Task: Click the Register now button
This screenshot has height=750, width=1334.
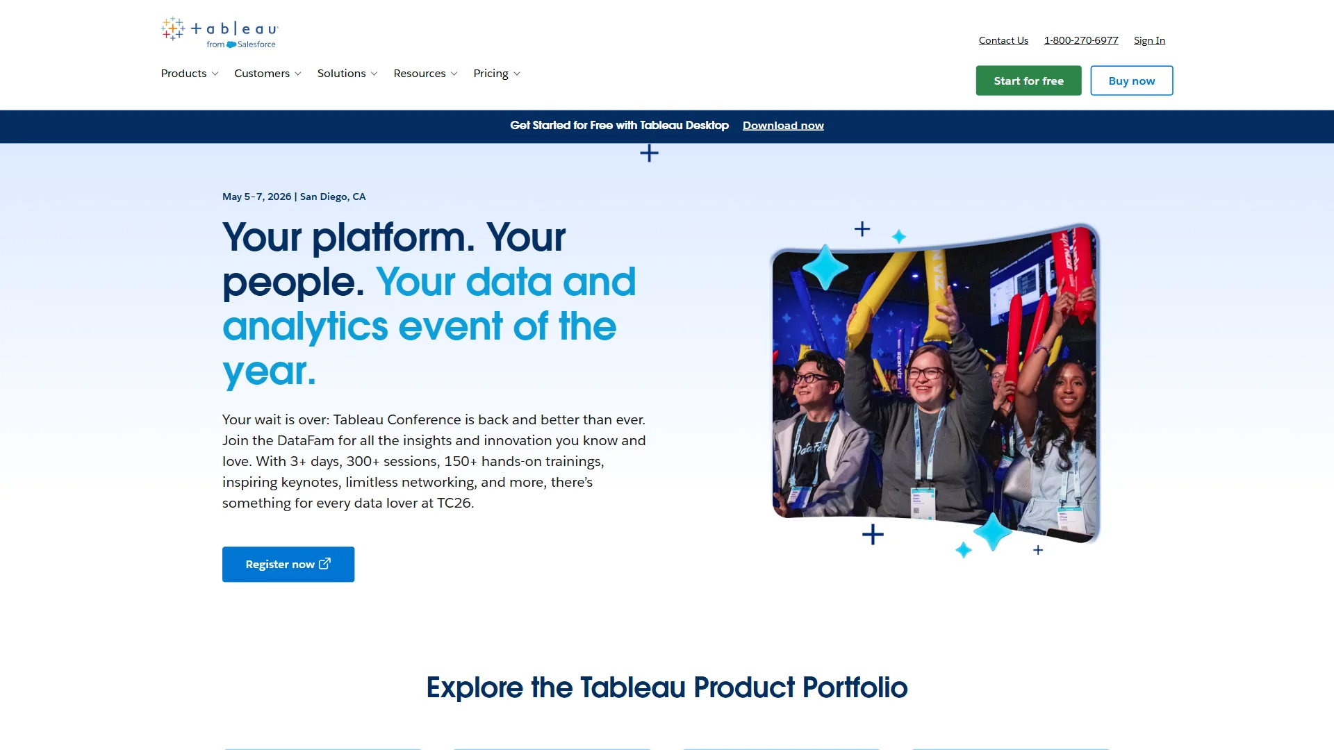Action: (x=288, y=564)
